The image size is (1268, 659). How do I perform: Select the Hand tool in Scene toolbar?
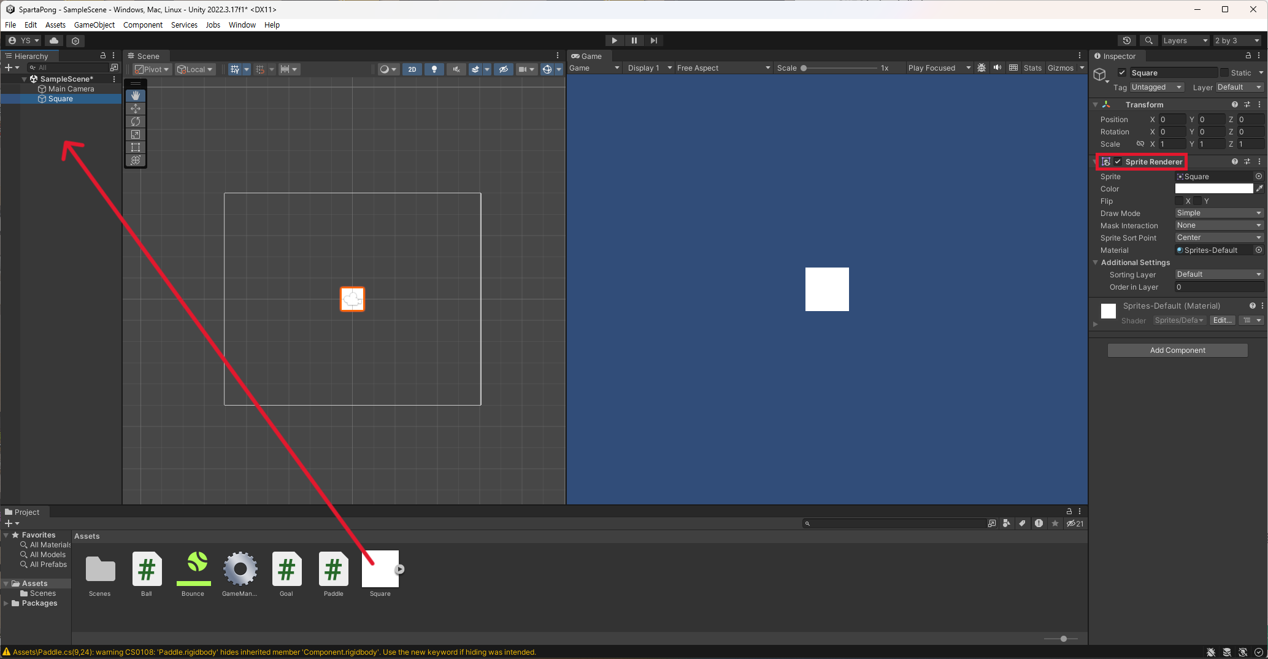[x=135, y=96]
